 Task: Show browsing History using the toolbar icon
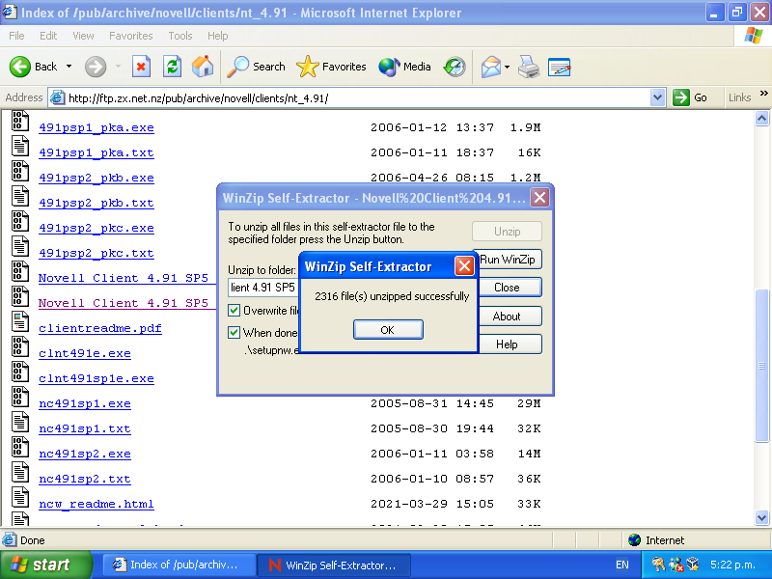(455, 67)
